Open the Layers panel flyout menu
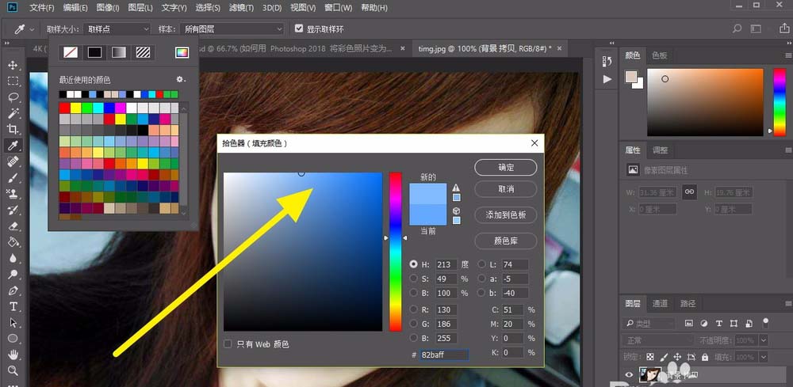This screenshot has height=387, width=793. [788, 303]
